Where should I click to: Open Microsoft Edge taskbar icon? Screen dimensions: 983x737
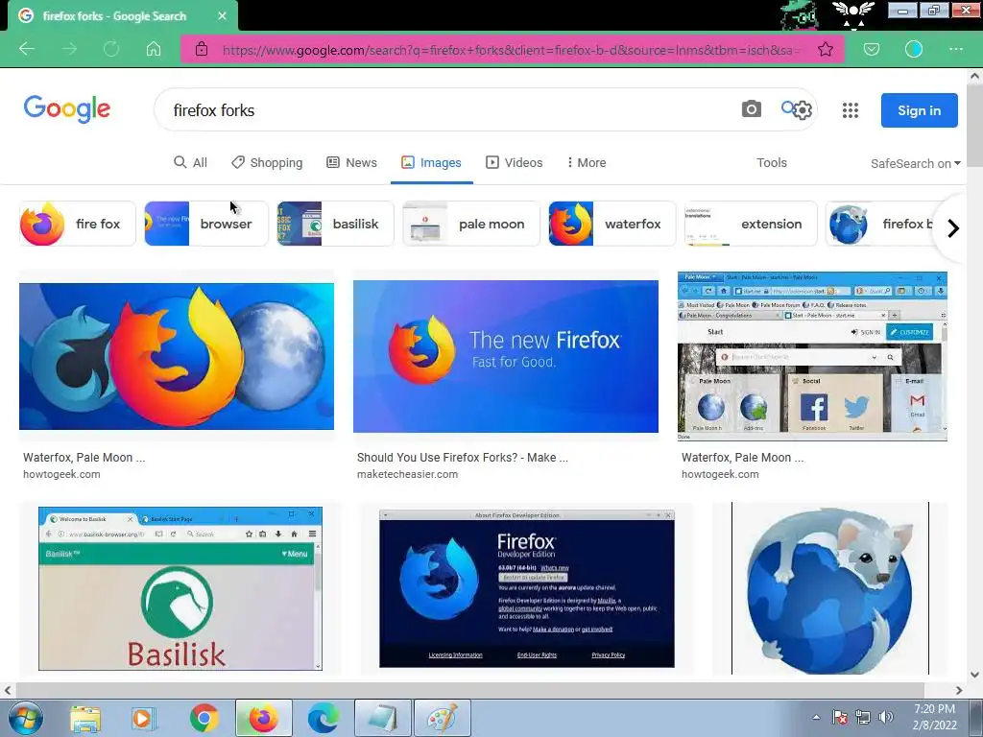pos(323,718)
